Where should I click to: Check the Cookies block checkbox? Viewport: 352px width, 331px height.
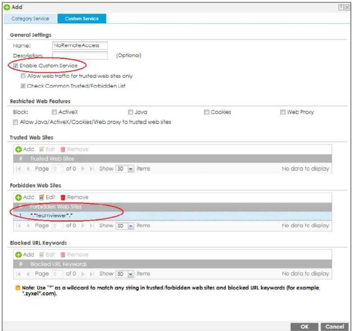[206, 112]
